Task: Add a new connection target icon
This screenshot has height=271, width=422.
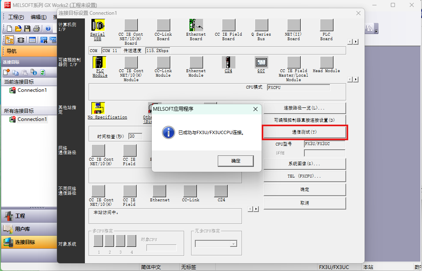Action: coord(7,72)
